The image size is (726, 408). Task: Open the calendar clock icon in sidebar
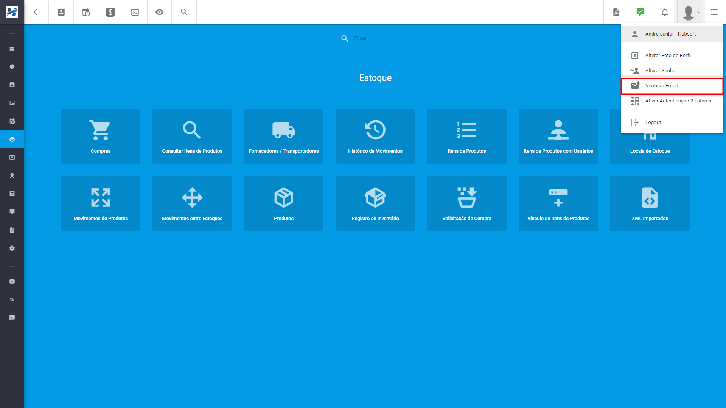tap(12, 121)
